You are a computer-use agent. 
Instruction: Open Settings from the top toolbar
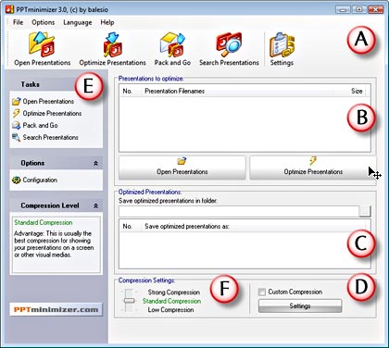[x=282, y=49]
